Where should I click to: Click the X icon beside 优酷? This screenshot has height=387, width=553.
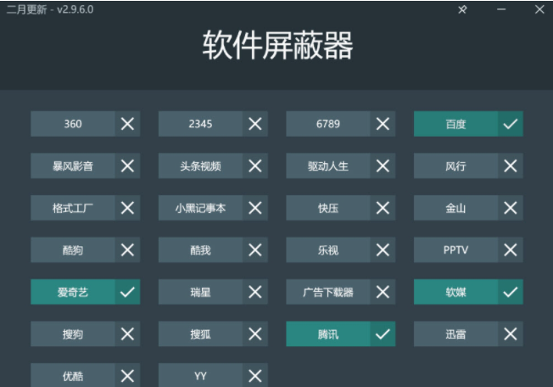[x=127, y=375]
